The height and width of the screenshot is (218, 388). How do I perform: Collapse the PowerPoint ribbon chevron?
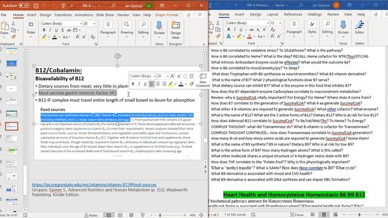click(x=204, y=44)
